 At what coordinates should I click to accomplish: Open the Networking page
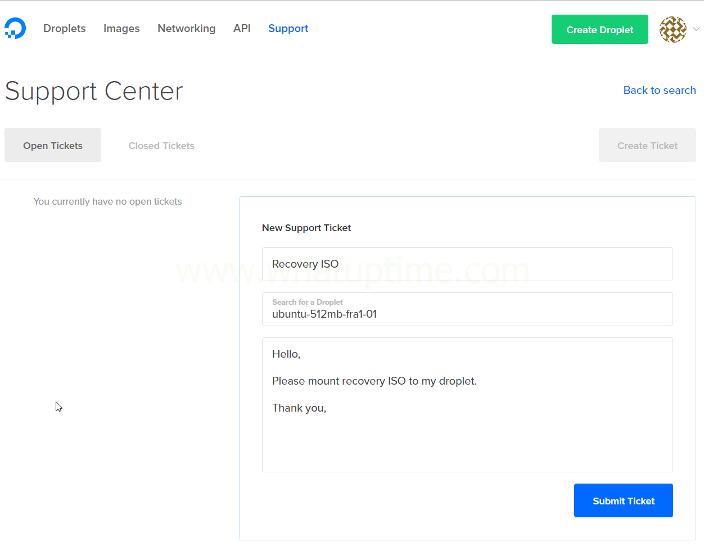(x=187, y=28)
